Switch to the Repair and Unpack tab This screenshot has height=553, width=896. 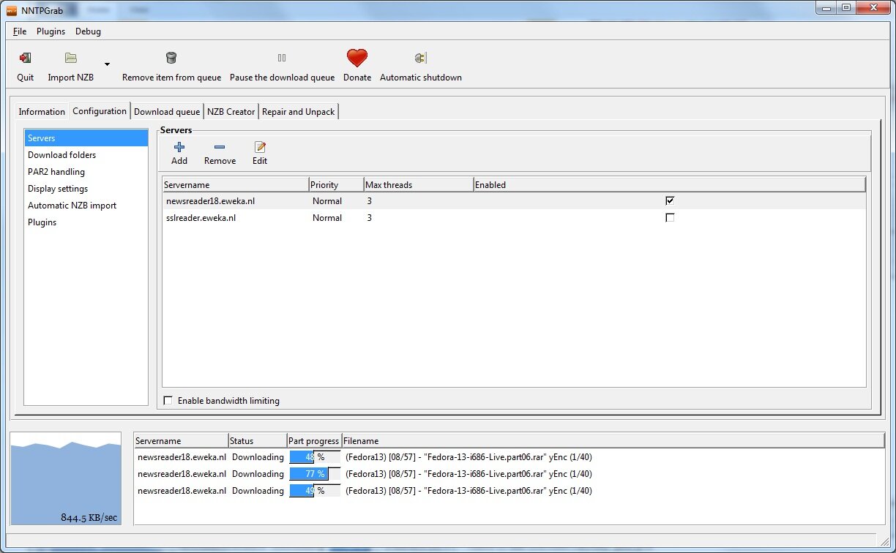299,112
